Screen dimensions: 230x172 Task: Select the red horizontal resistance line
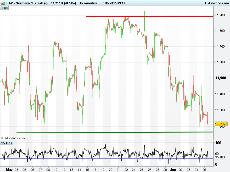coord(149,17)
